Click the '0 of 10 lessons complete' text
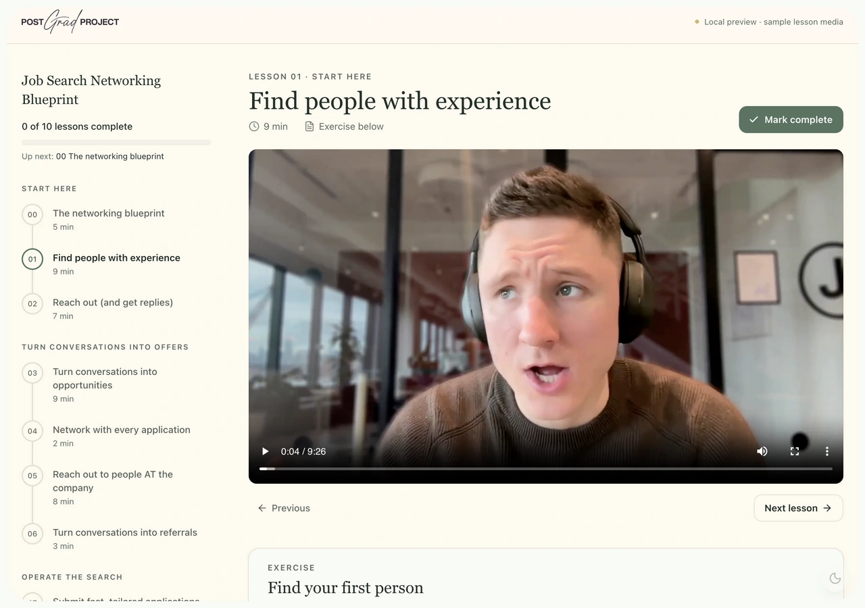865x608 pixels. click(77, 126)
